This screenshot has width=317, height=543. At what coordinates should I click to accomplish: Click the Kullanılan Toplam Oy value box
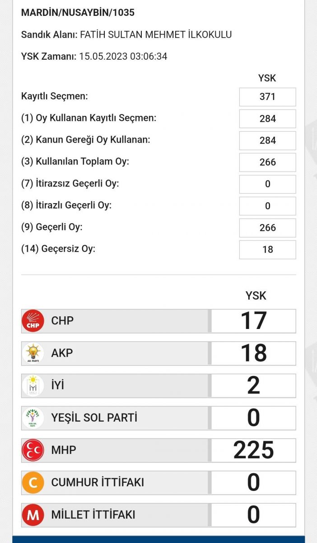[x=267, y=162]
